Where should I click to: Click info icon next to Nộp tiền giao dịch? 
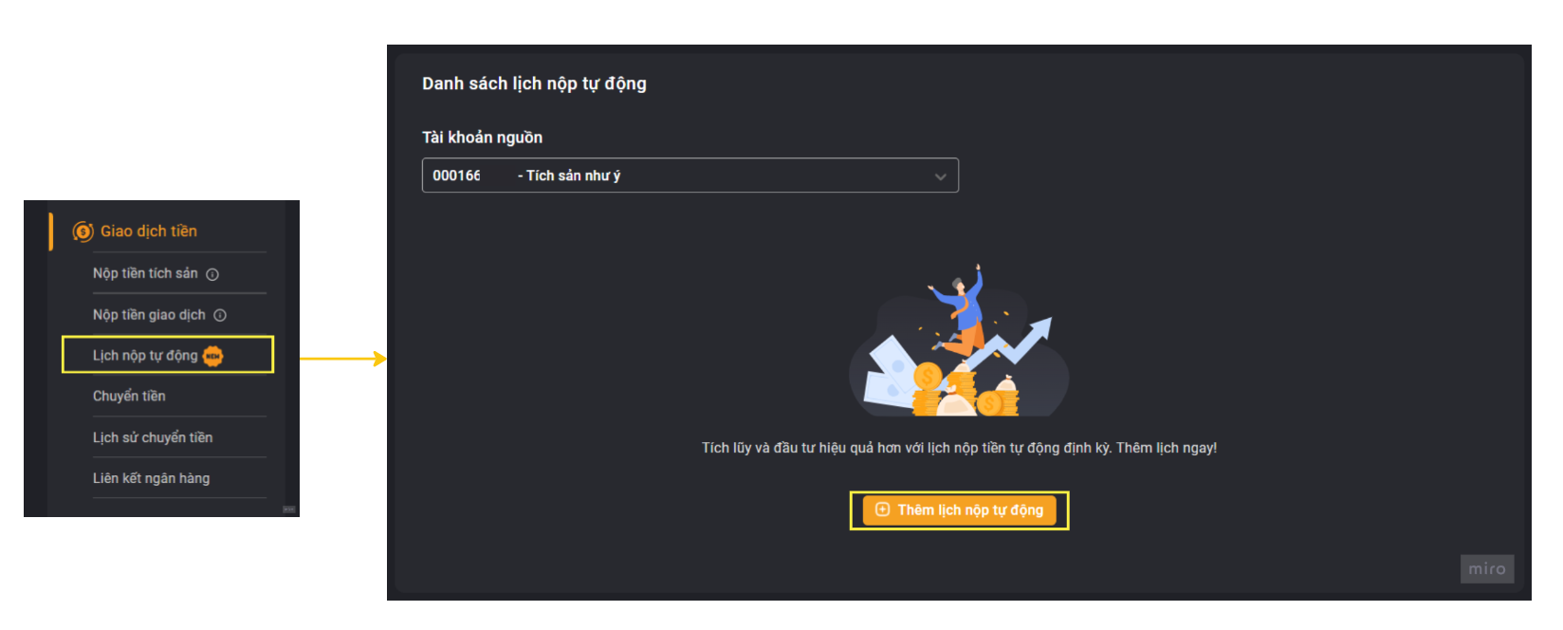coord(220,315)
